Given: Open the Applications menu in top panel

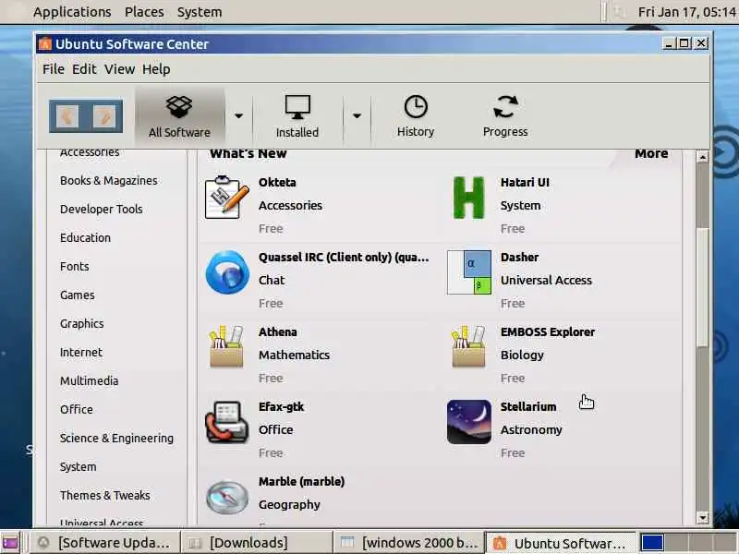Looking at the screenshot, I should [72, 12].
